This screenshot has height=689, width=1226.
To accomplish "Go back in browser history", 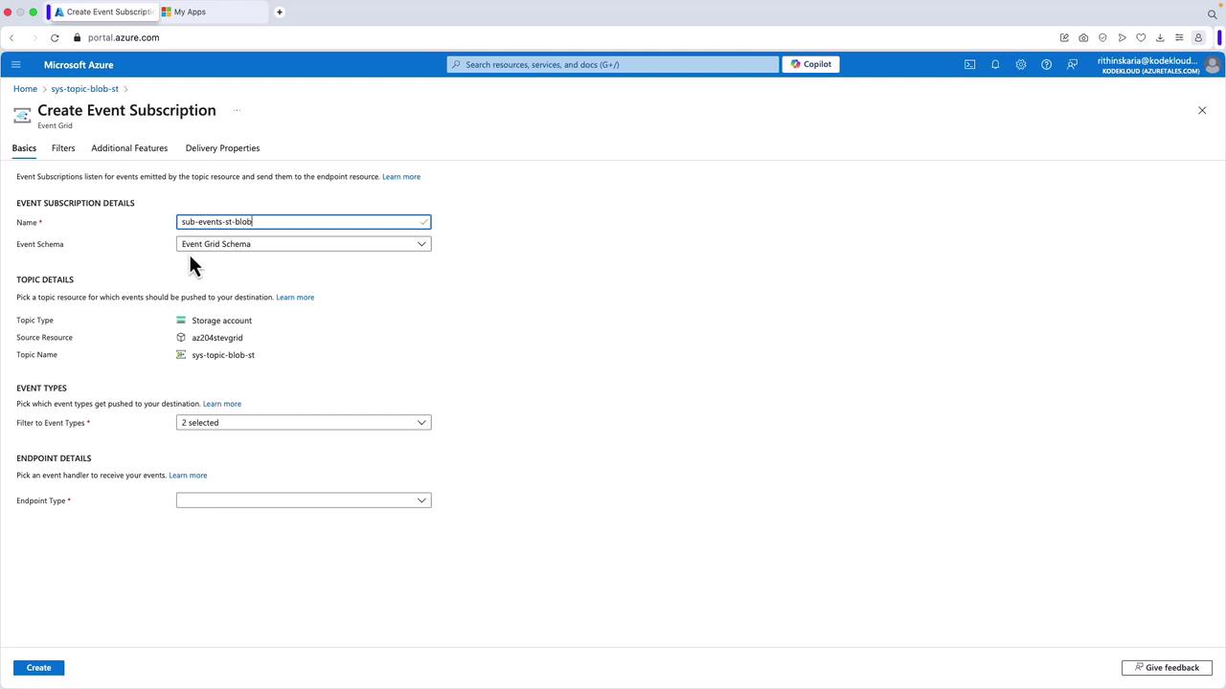I will coord(11,38).
